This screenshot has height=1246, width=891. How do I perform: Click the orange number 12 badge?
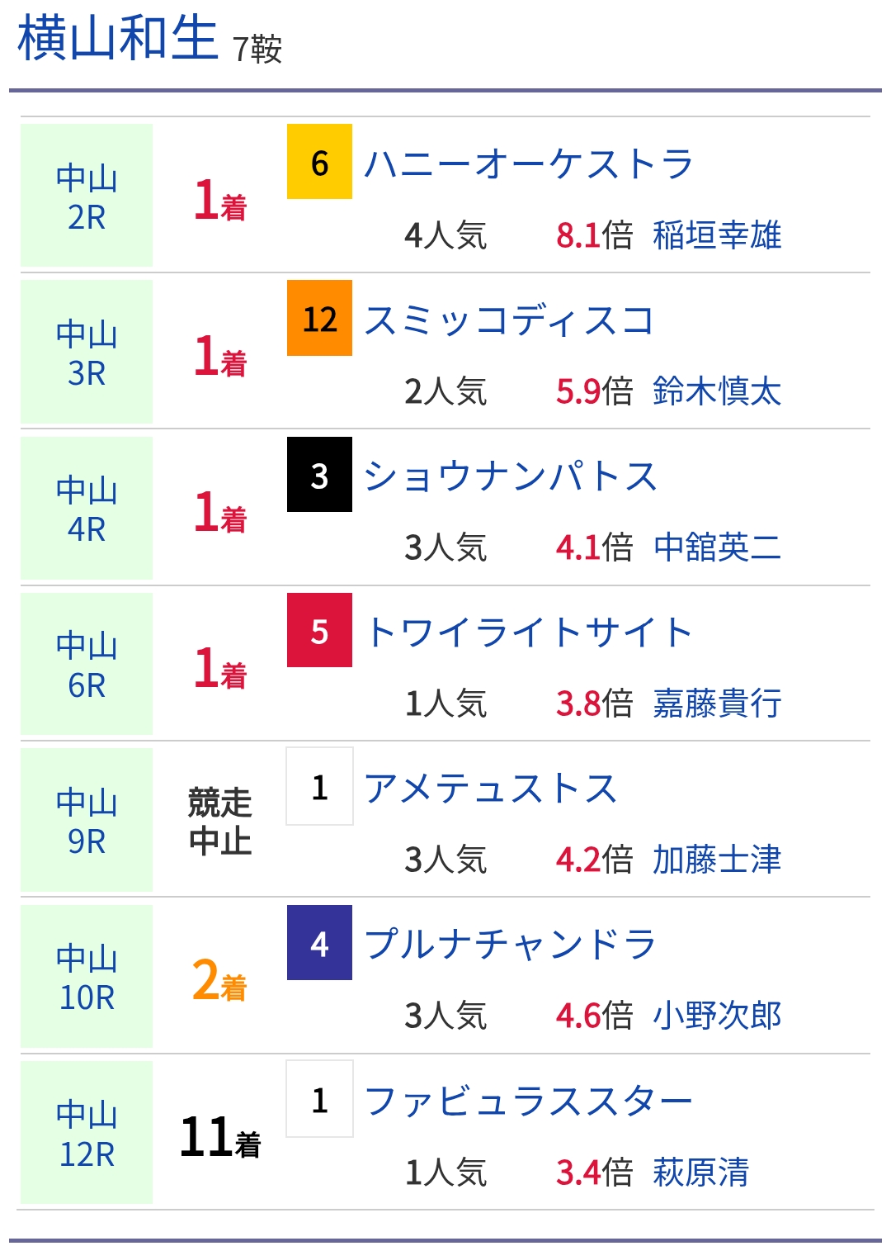319,318
